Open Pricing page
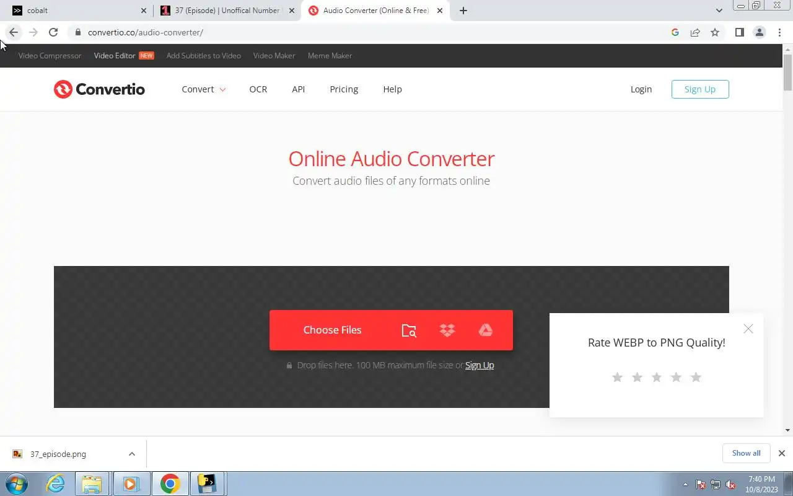 point(344,89)
